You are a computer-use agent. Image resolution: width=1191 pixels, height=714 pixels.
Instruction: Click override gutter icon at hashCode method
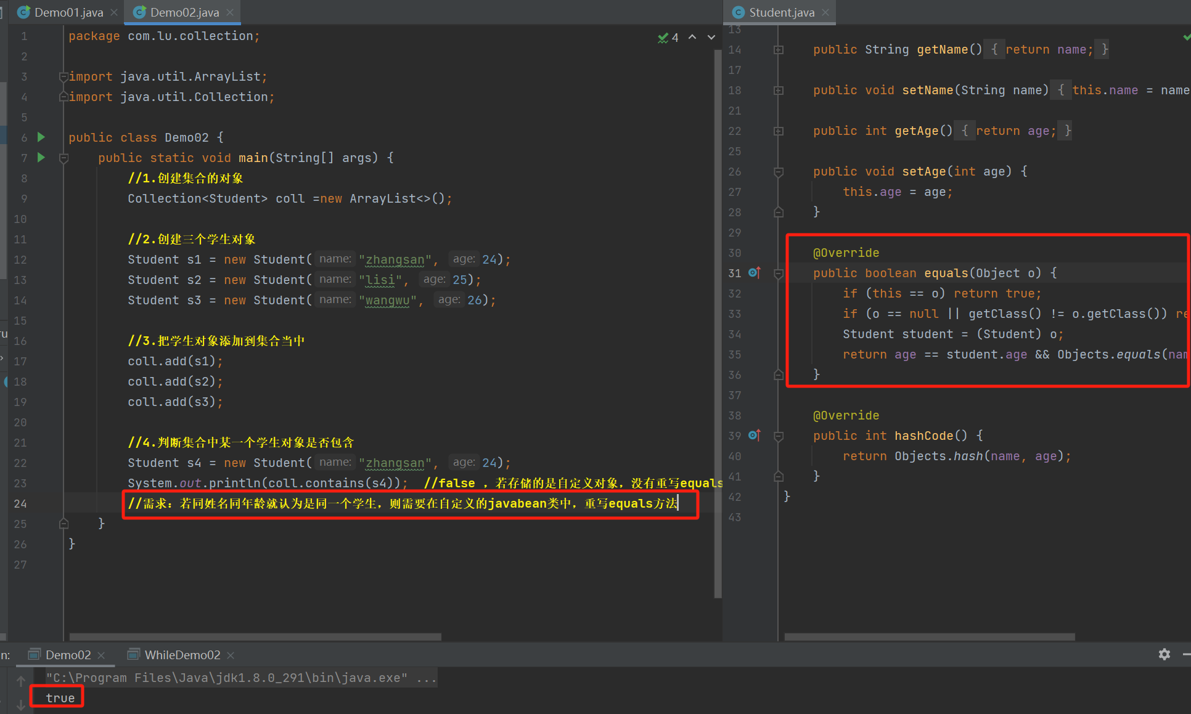[x=754, y=435]
